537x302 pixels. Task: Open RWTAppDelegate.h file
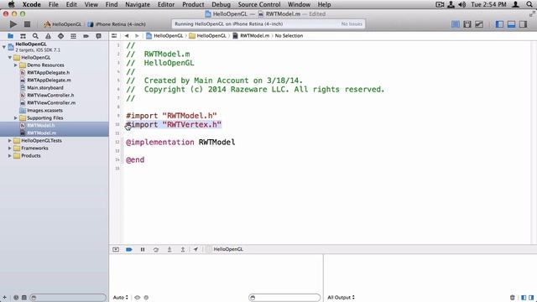click(49, 73)
